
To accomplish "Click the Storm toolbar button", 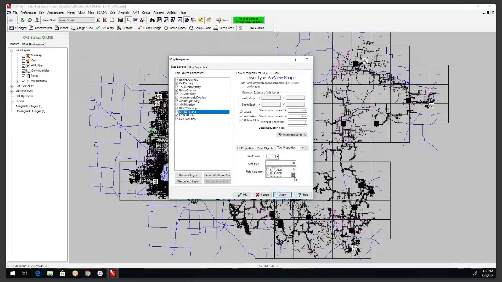I will tap(222, 20).
